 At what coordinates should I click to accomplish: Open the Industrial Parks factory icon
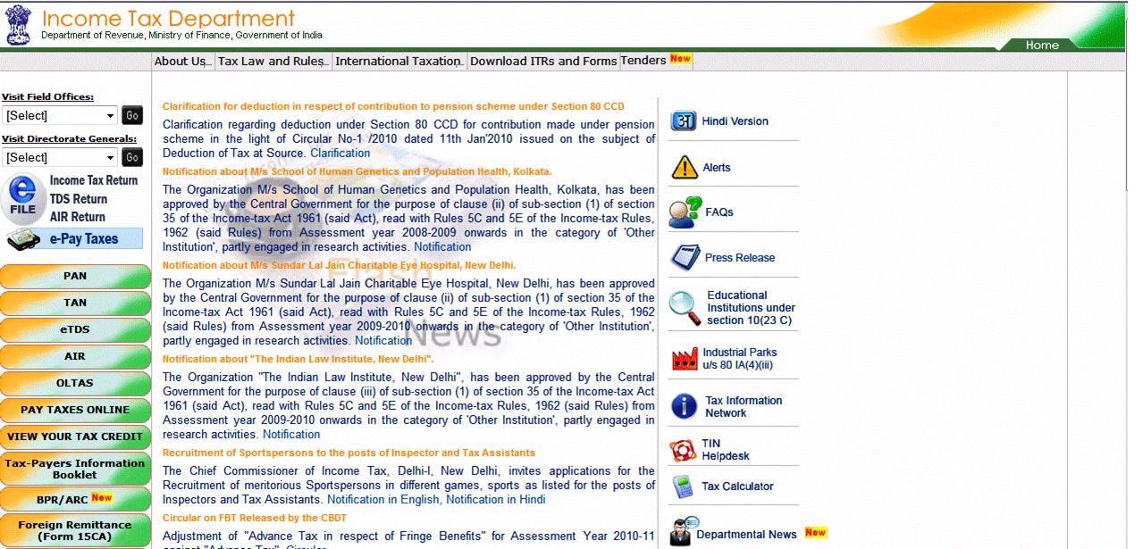pos(685,359)
